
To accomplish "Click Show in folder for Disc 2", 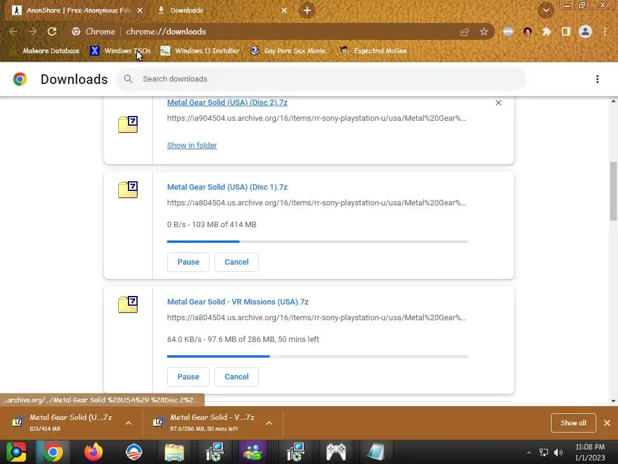I will 192,145.
